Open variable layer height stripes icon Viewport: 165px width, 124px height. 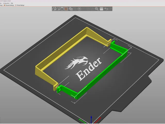click(101, 9)
